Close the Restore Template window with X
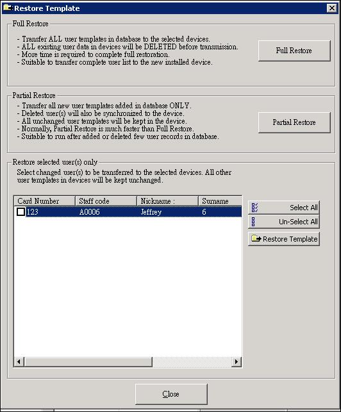Image resolution: width=341 pixels, height=412 pixels. pyautogui.click(x=332, y=8)
